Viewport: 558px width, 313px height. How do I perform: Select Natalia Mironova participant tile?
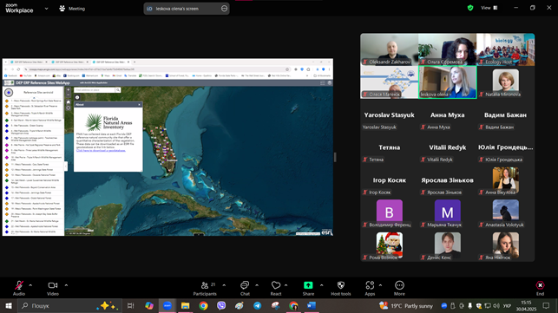click(505, 82)
